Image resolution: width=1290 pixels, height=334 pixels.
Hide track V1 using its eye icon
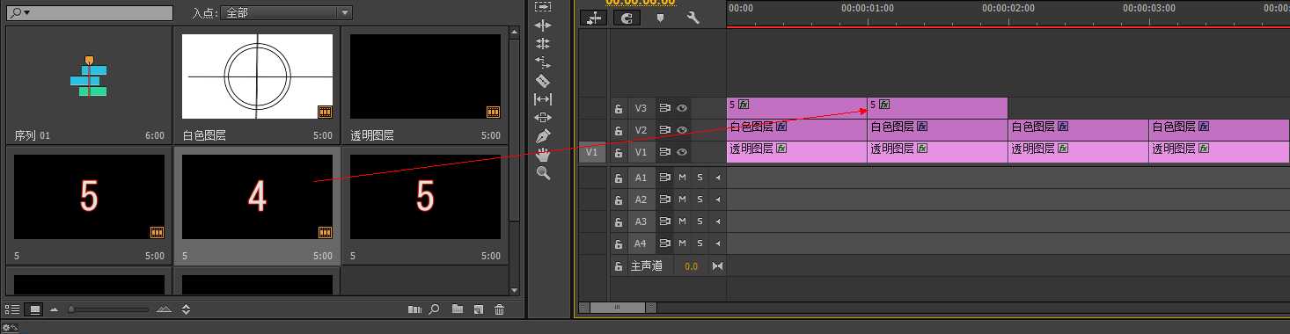point(682,152)
